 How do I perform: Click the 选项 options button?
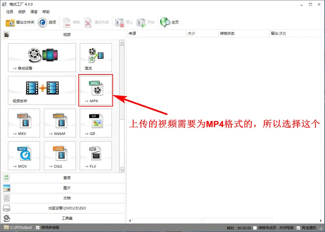click(x=47, y=22)
